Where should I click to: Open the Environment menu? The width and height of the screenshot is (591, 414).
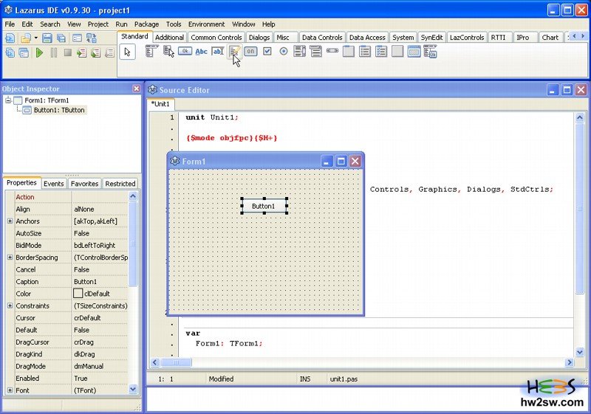(x=207, y=24)
